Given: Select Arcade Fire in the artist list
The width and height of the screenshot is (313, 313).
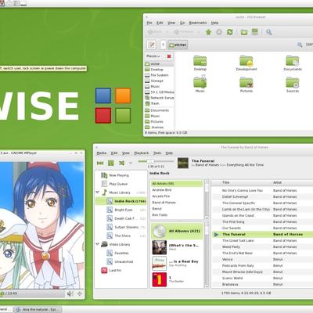Looking at the screenshot, I should pyautogui.click(x=177, y=196).
